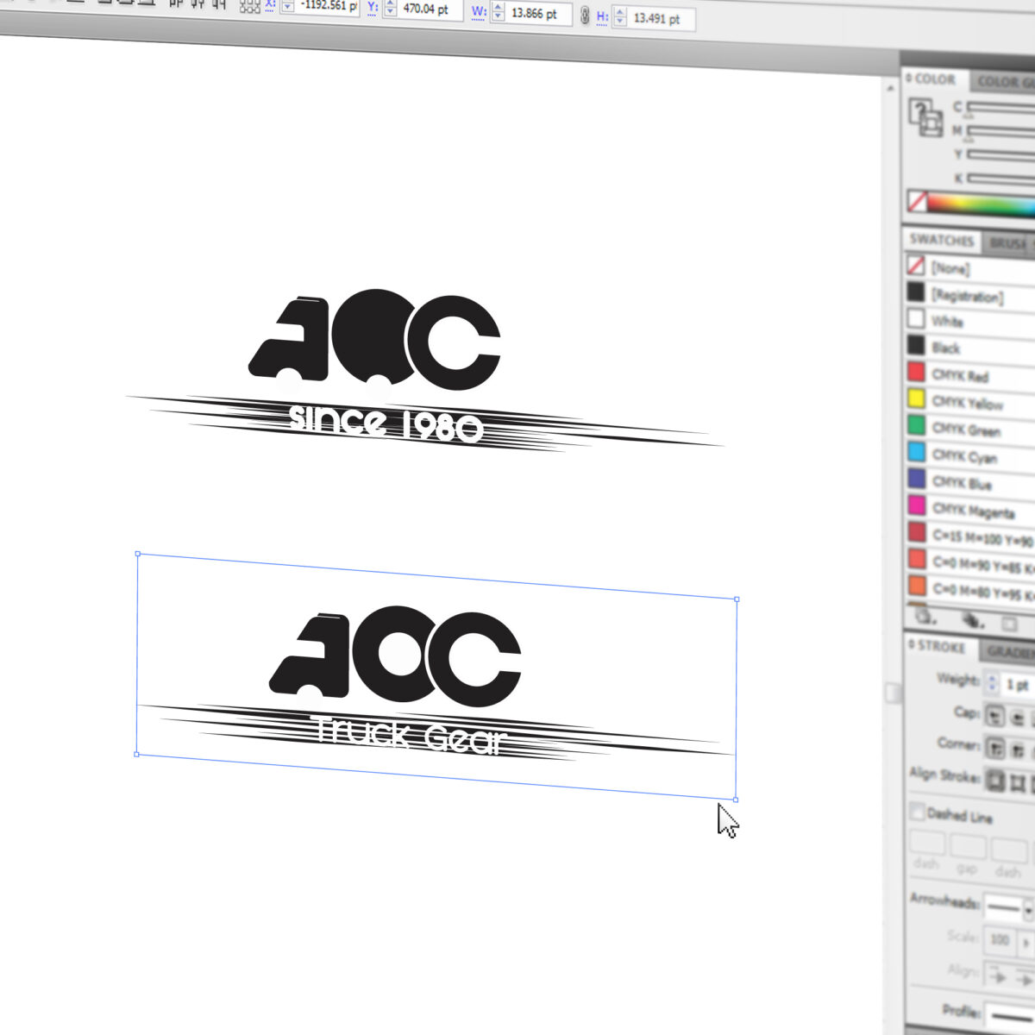Screen dimensions: 1035x1035
Task: Select the Black swatch
Action: pyautogui.click(x=971, y=348)
